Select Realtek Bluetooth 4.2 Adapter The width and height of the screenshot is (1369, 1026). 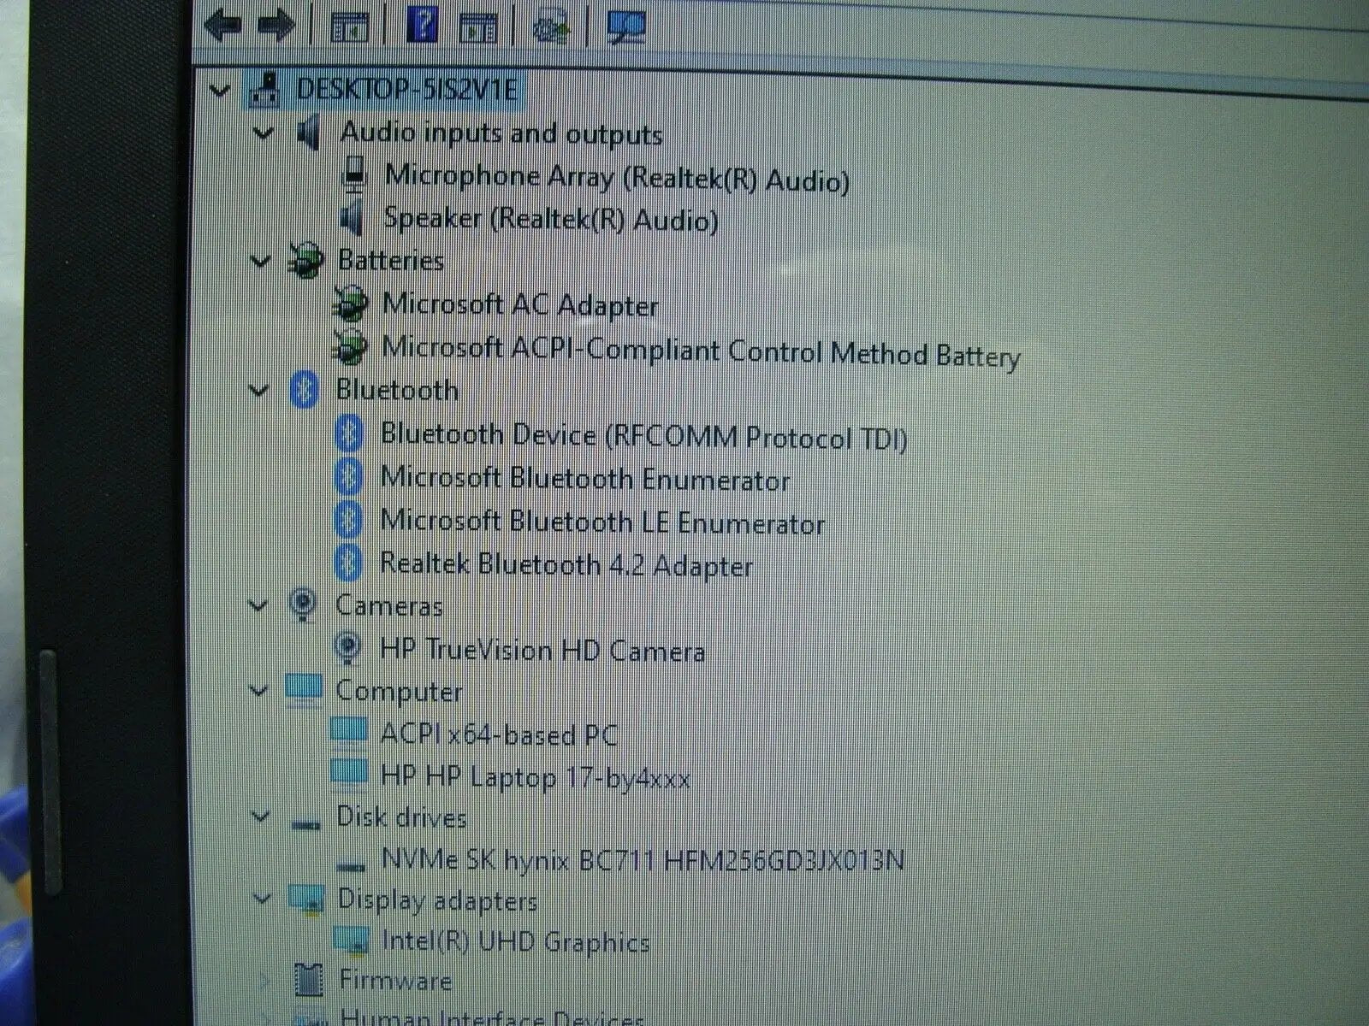(566, 564)
